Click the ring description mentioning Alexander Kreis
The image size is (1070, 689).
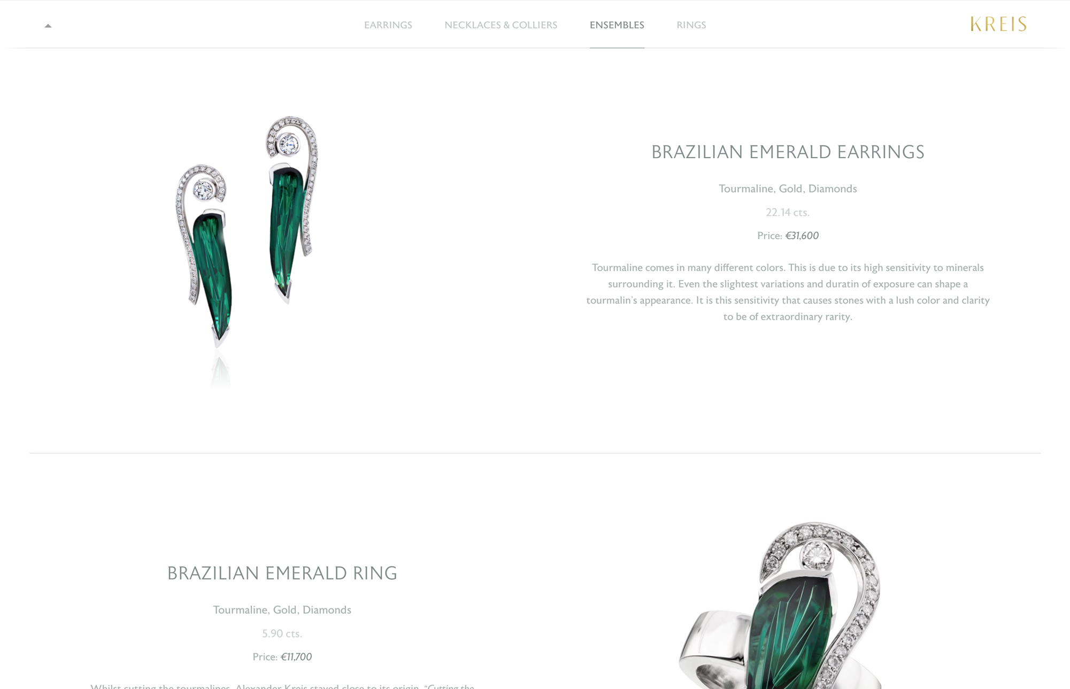(x=282, y=686)
